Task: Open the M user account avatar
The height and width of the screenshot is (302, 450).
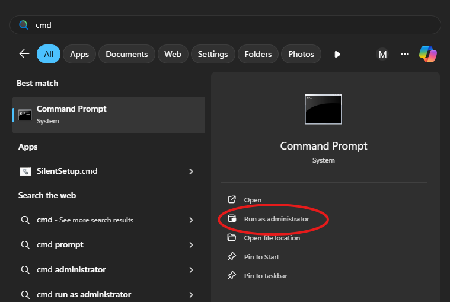Action: point(382,54)
